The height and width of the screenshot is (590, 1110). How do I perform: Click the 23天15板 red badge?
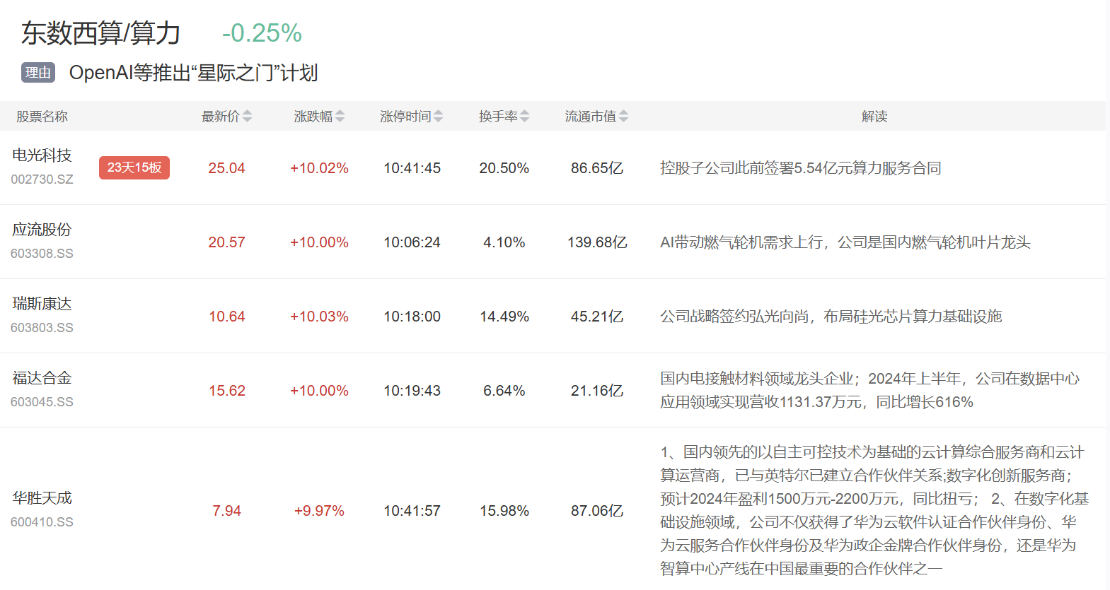(x=134, y=167)
